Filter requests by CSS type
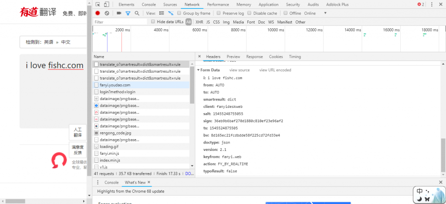The height and width of the screenshot is (204, 446). tap(216, 22)
